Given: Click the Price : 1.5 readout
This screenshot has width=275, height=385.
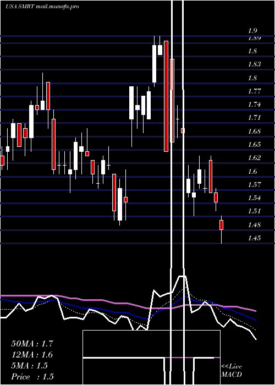Looking at the screenshot, I should pos(32,377).
